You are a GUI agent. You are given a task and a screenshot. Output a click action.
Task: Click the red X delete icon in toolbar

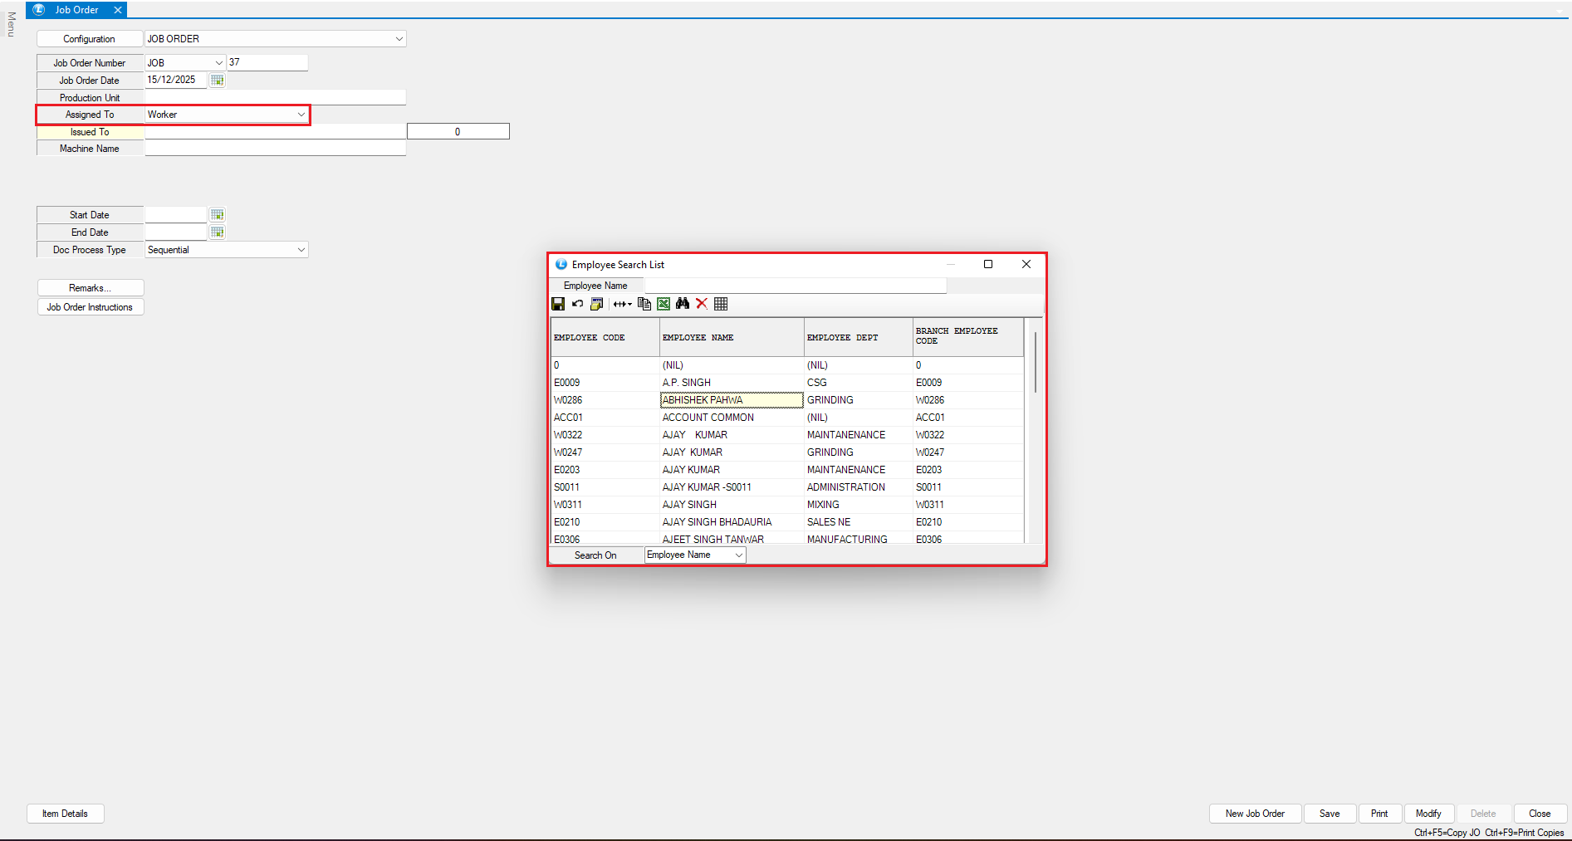(x=702, y=304)
